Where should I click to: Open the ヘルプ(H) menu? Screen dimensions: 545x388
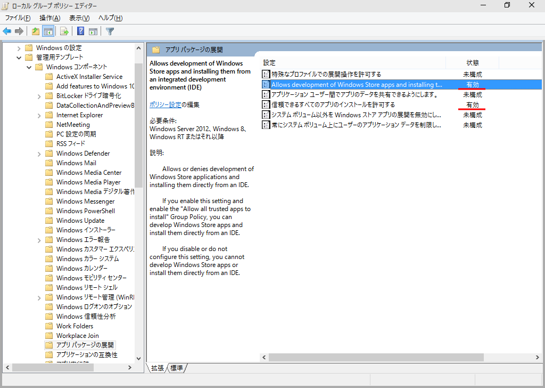coord(111,18)
